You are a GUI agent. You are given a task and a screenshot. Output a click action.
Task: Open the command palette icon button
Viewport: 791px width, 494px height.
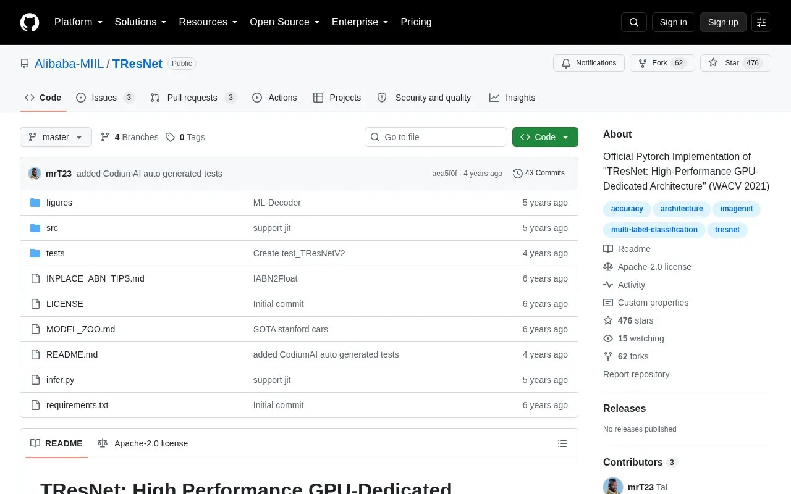pos(761,22)
